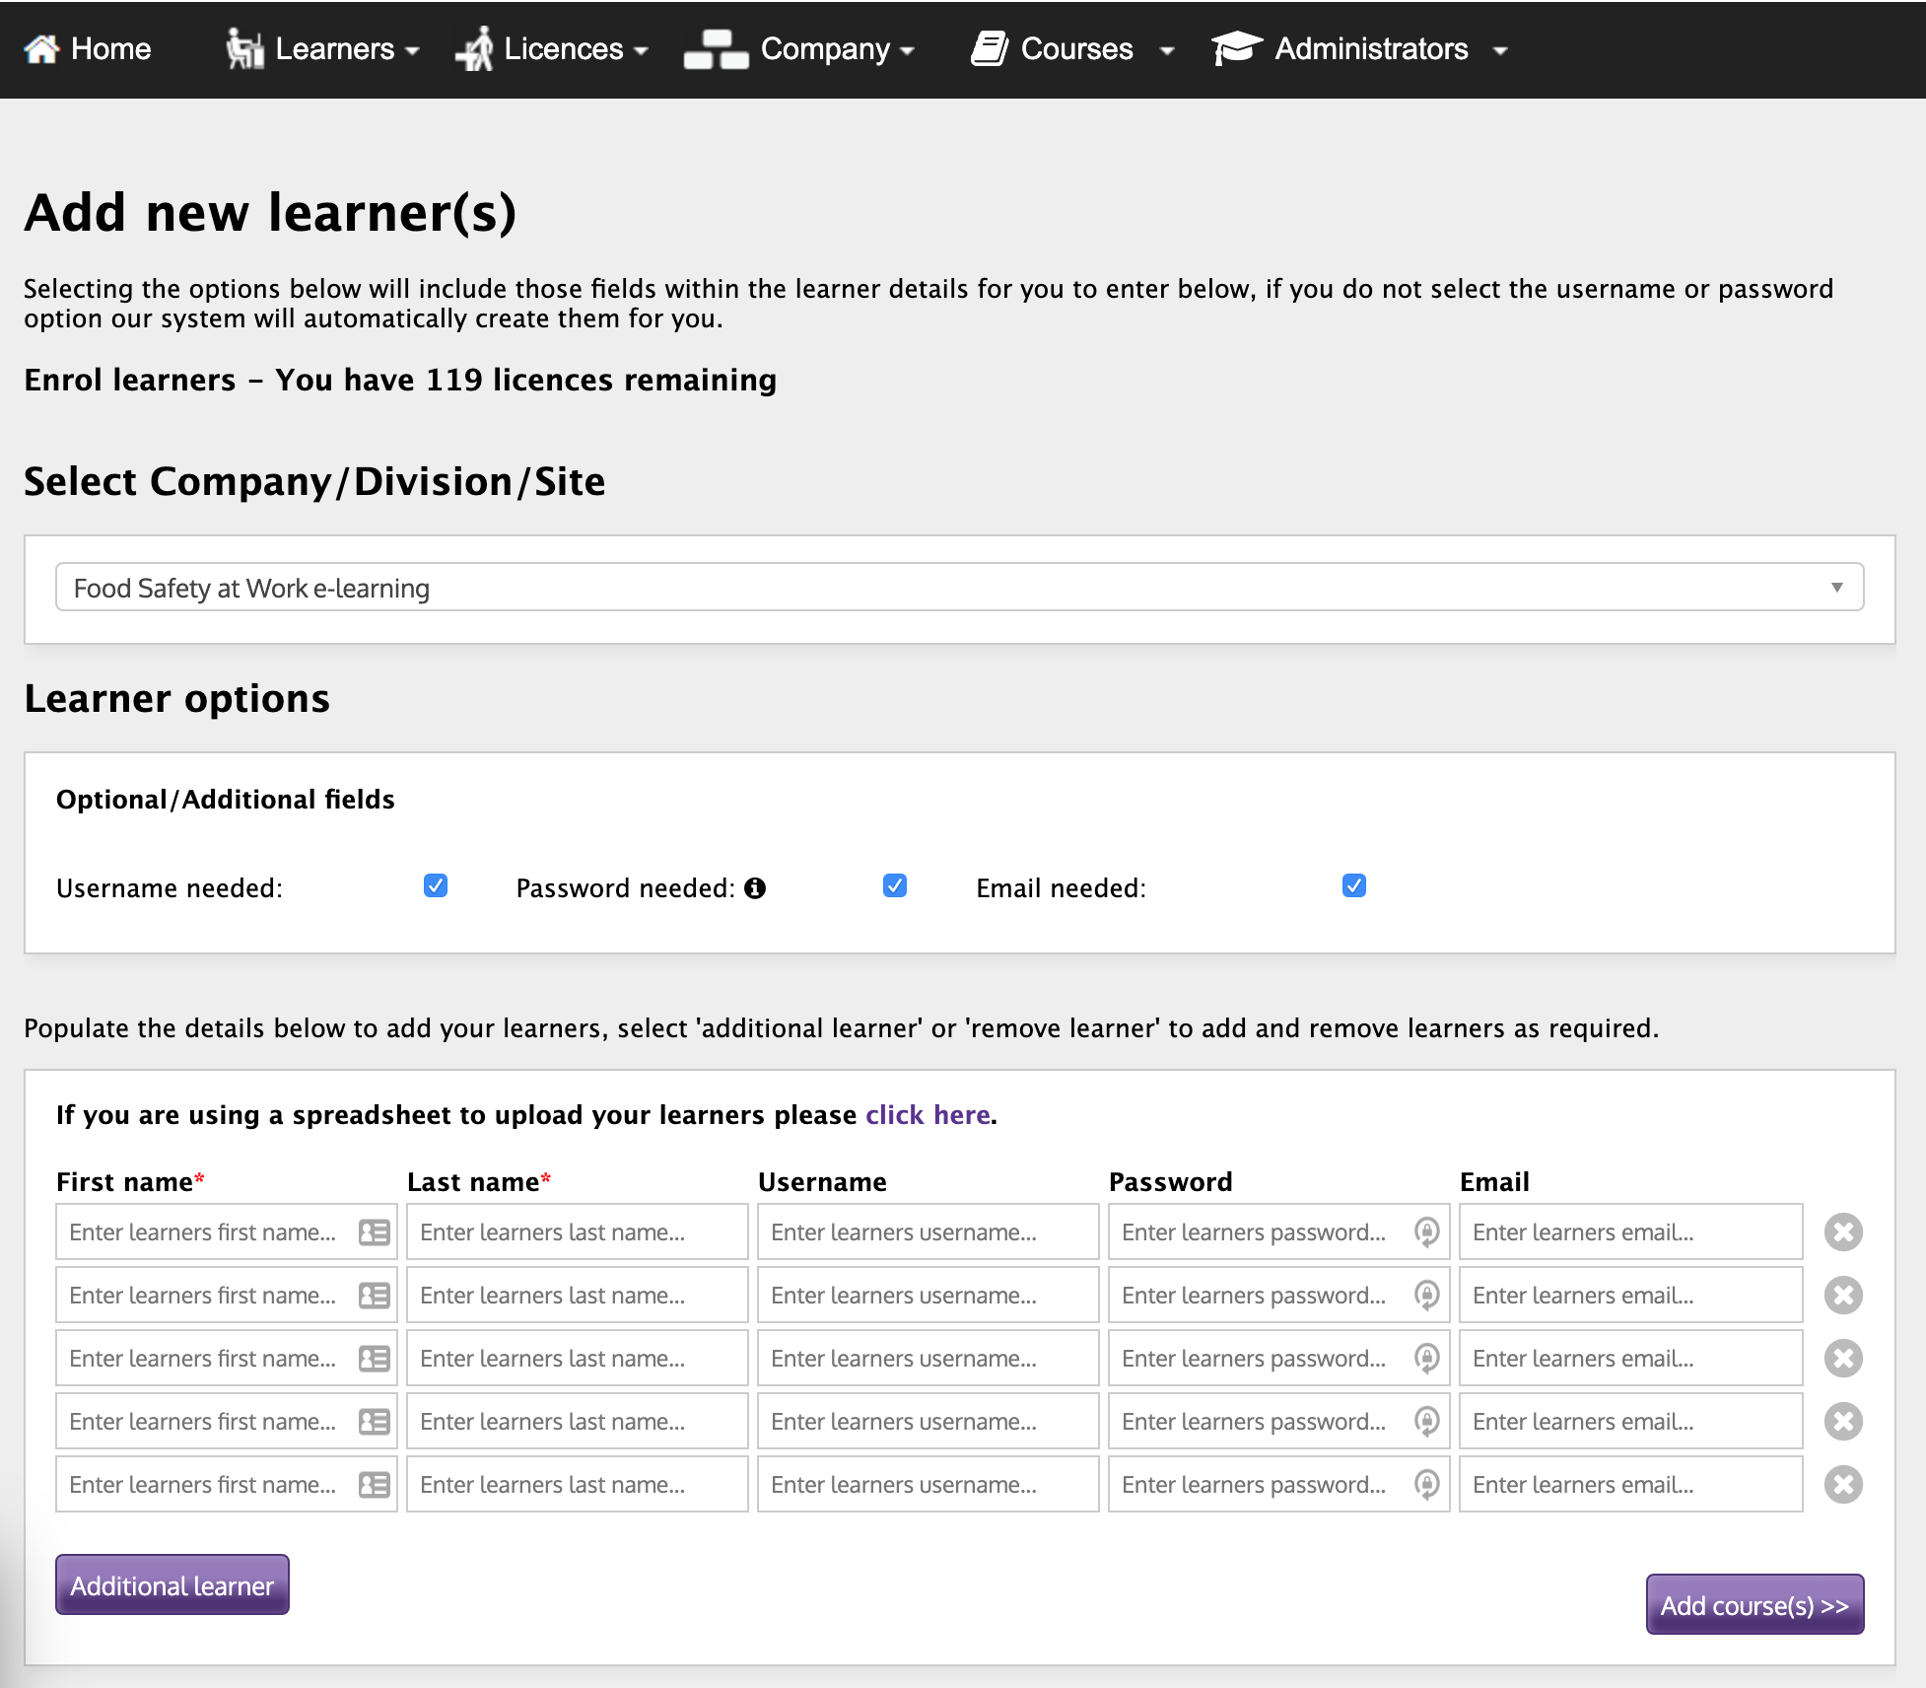Click password generator icon in third row
1926x1688 pixels.
click(1426, 1359)
